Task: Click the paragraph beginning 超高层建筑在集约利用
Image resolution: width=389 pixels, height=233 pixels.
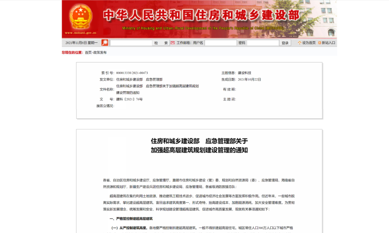Action: coord(199,202)
